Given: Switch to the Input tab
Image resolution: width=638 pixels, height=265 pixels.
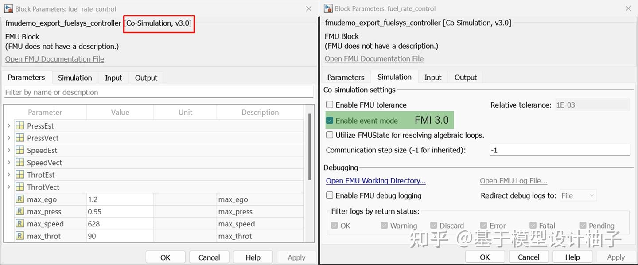Looking at the screenshot, I should pyautogui.click(x=113, y=77).
